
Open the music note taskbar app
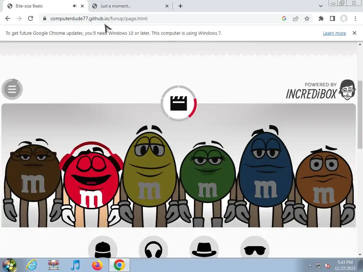tap(75, 265)
